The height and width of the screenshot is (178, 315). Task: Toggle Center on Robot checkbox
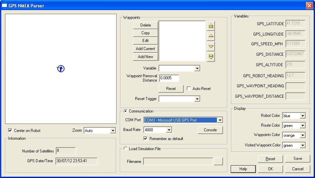tap(10, 130)
